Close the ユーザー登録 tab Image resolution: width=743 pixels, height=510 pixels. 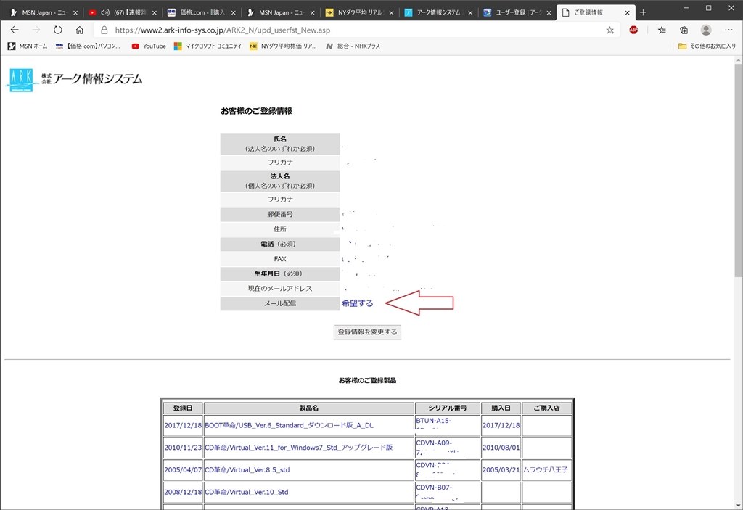pyautogui.click(x=549, y=13)
